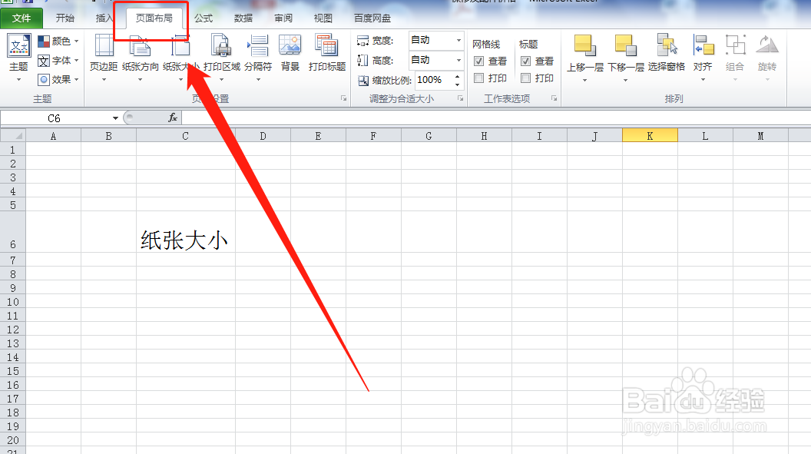The width and height of the screenshot is (811, 454).
Task: Expand Orientation (纸张方向) dropdown arrow
Action: (140, 80)
